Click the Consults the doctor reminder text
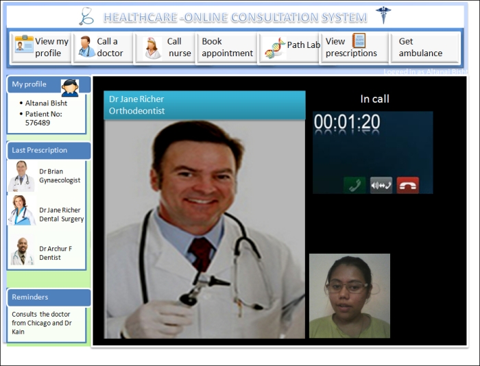This screenshot has height=366, width=480. [x=42, y=323]
